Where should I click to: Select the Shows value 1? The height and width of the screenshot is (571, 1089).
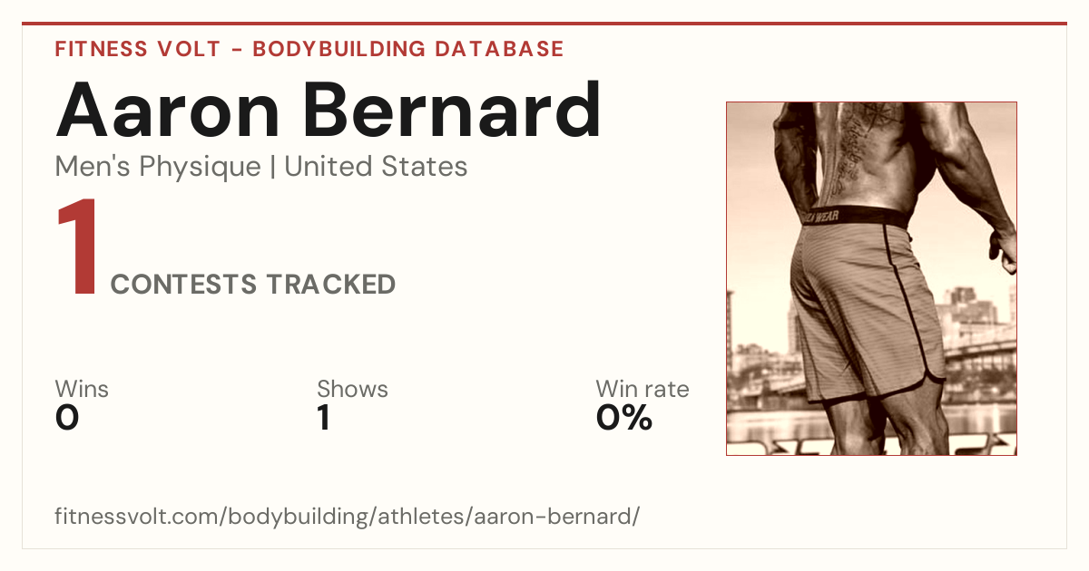(x=324, y=419)
